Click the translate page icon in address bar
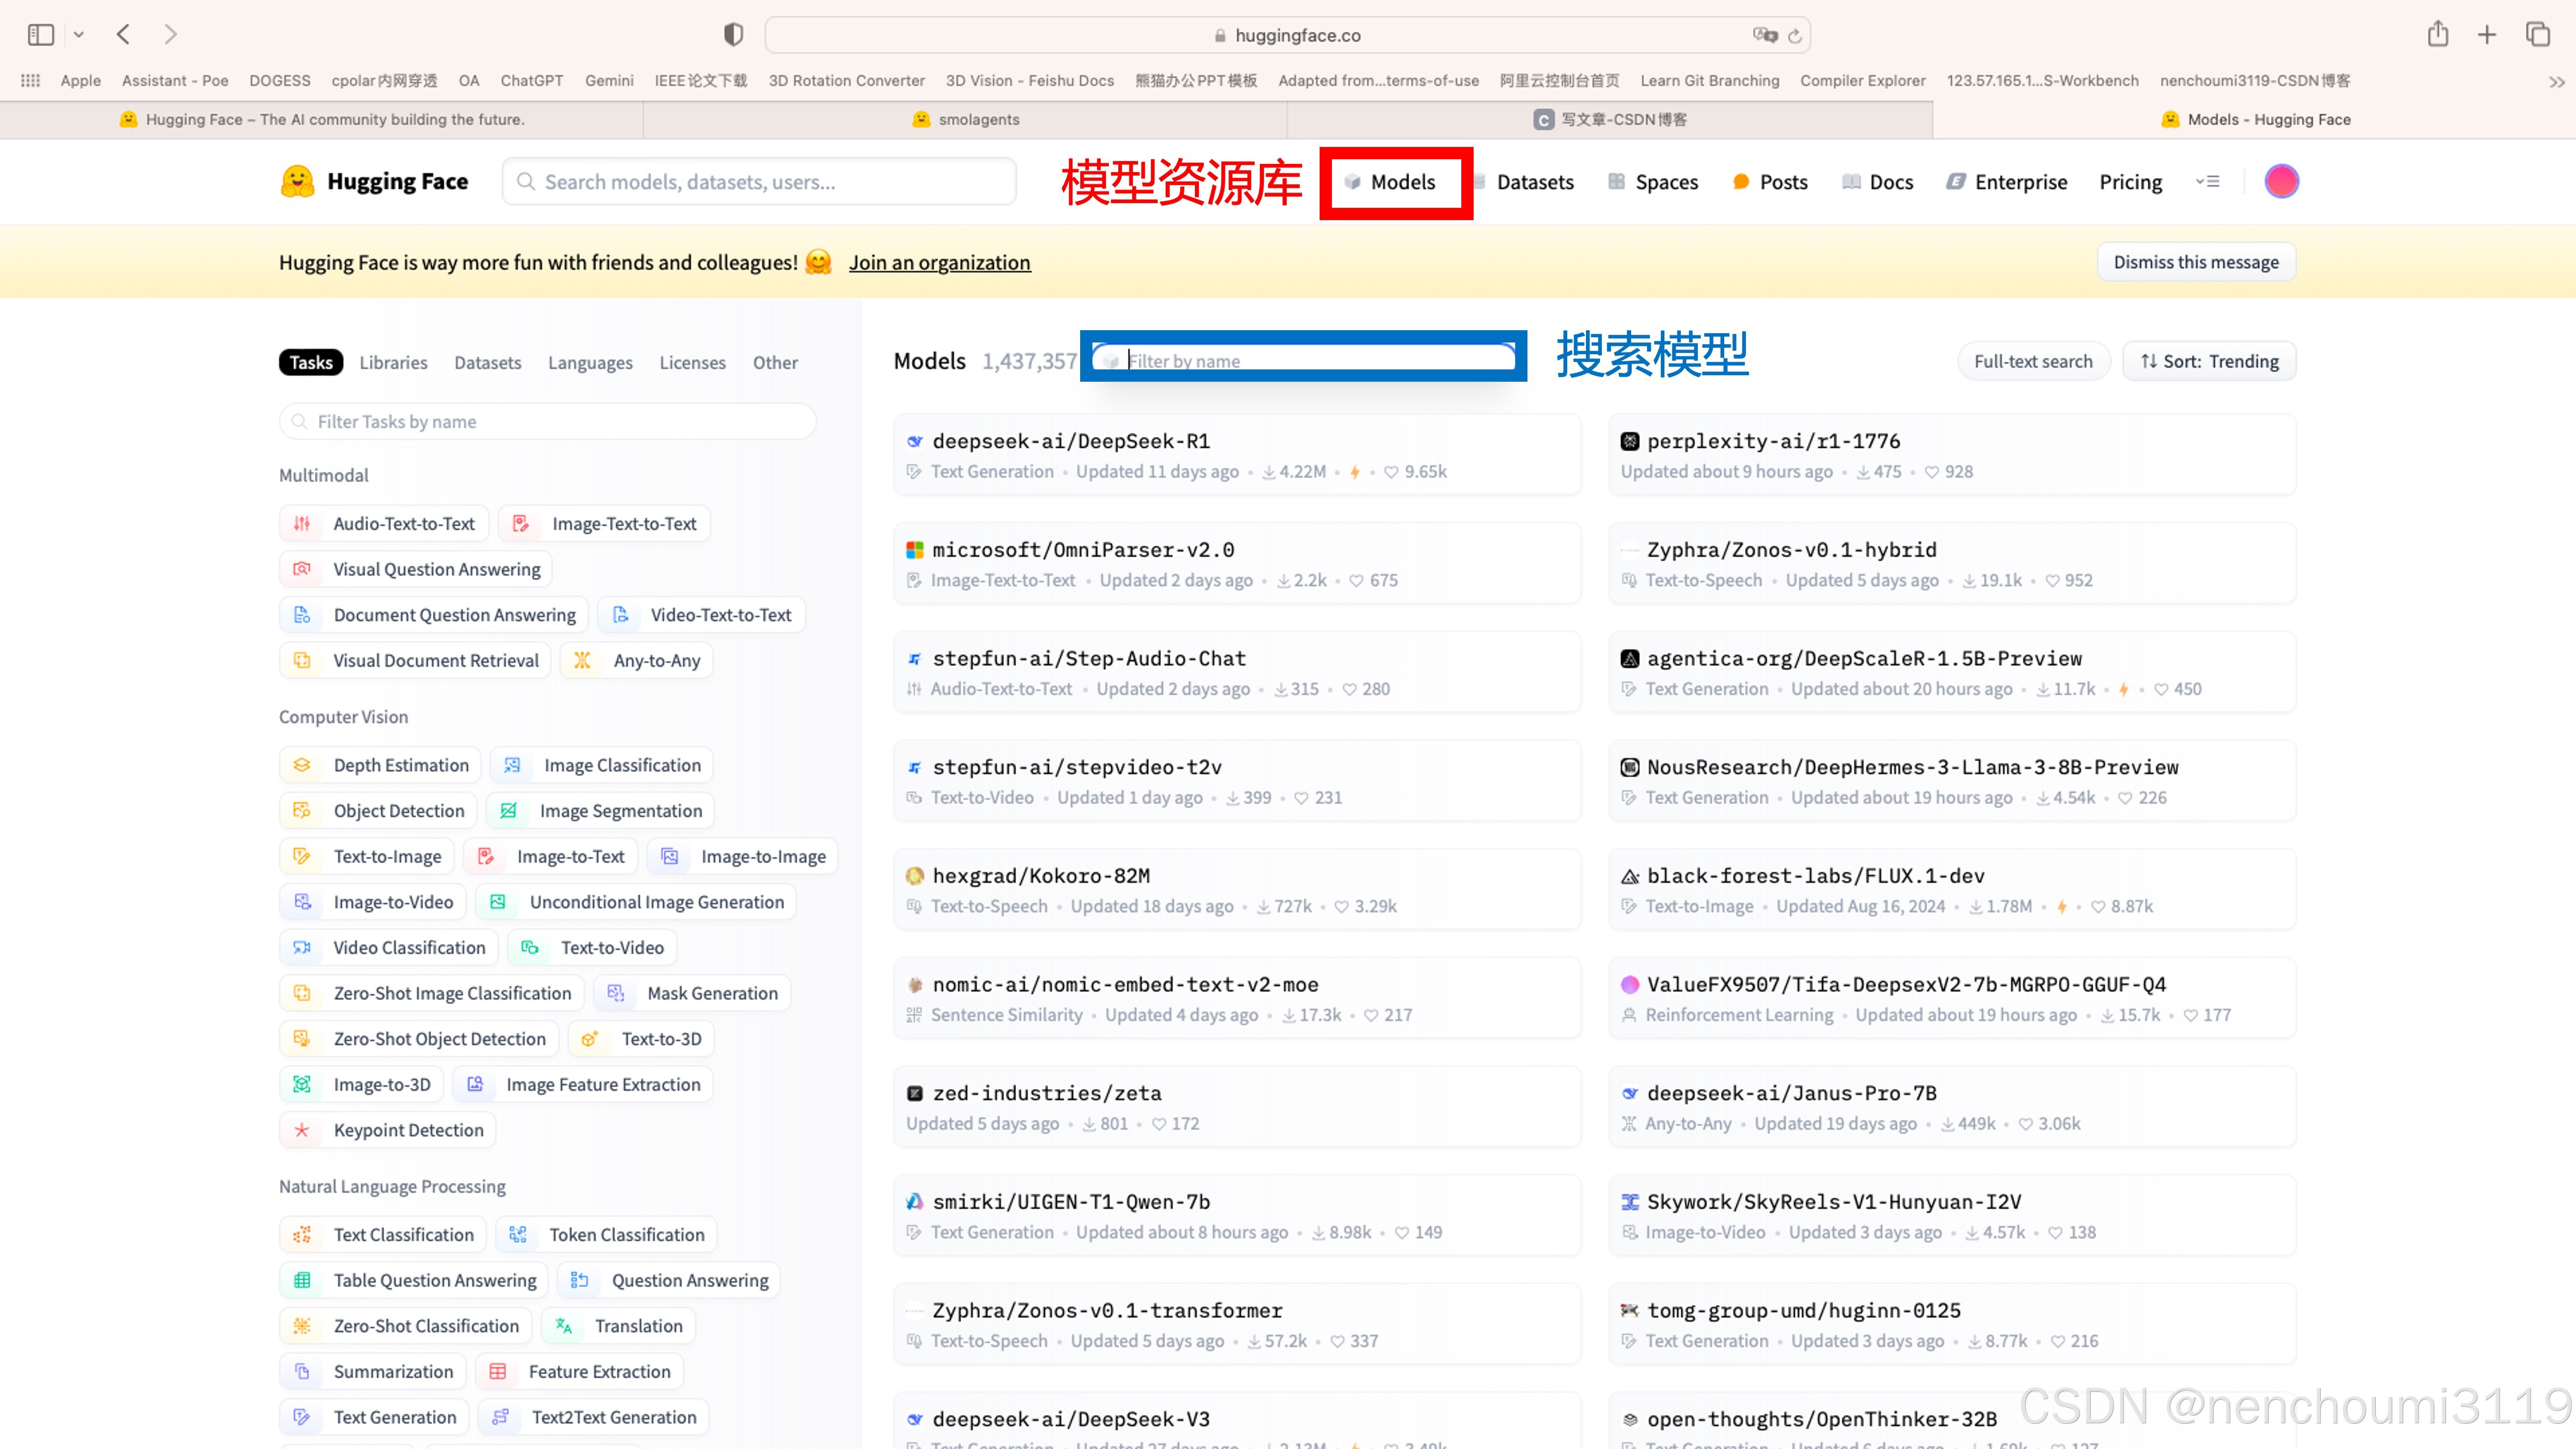Screen dimensions: 2576x1449 (x=1765, y=35)
